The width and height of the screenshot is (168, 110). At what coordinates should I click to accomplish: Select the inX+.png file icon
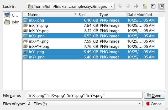[25, 36]
